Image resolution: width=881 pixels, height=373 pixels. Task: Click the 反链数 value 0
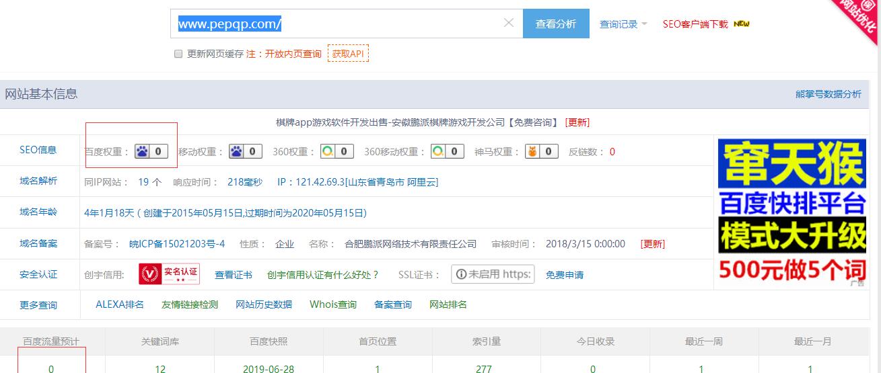click(x=612, y=152)
